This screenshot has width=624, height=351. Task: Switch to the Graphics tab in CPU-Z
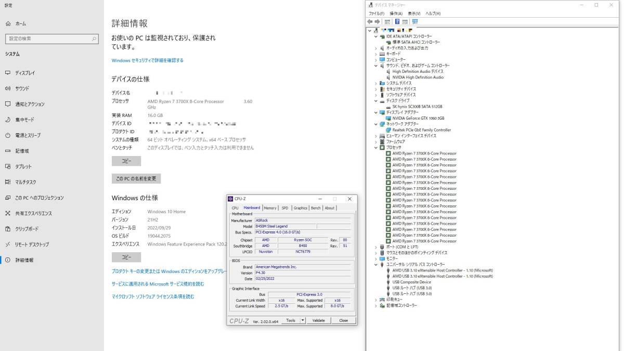(x=301, y=208)
